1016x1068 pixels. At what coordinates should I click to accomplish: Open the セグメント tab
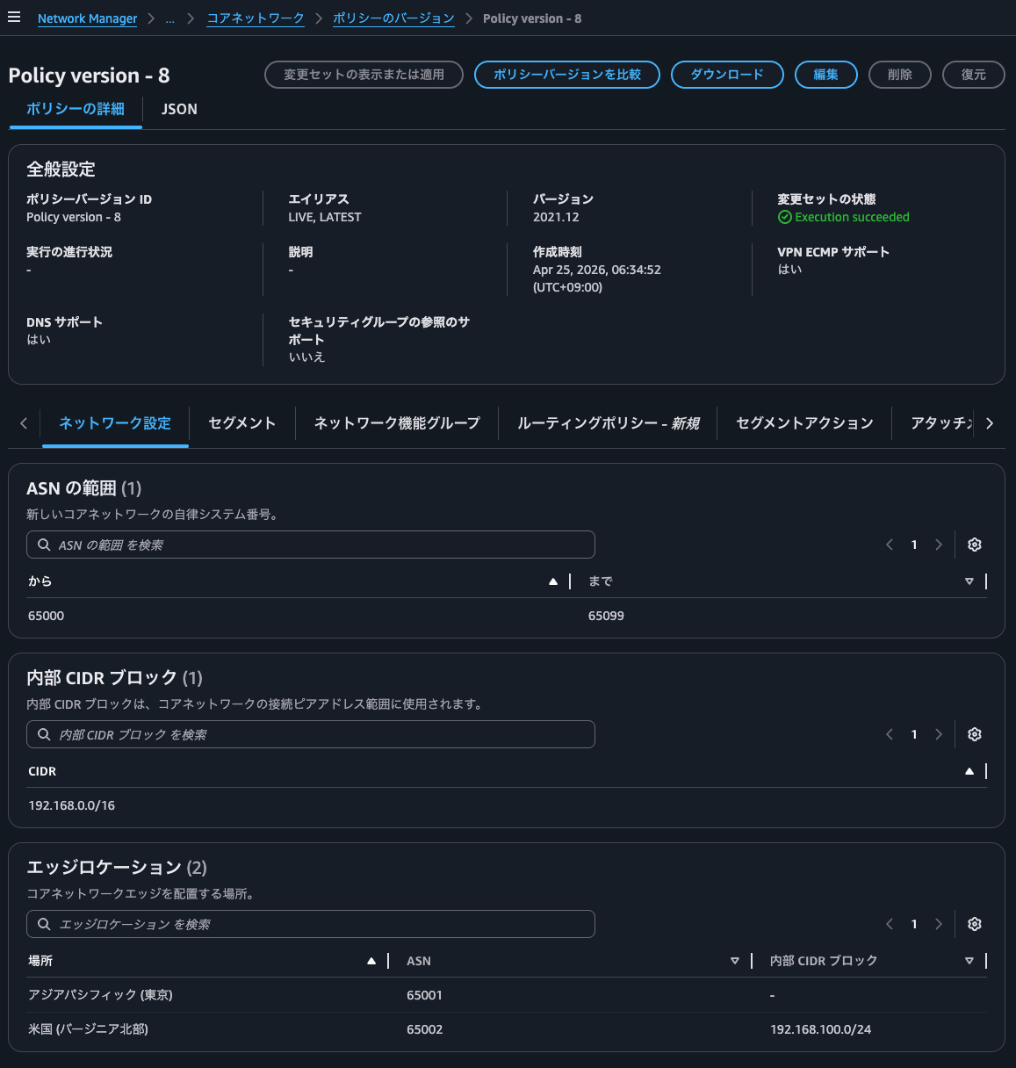click(241, 422)
